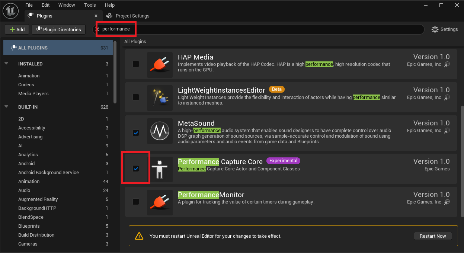Open the File menu

29,5
